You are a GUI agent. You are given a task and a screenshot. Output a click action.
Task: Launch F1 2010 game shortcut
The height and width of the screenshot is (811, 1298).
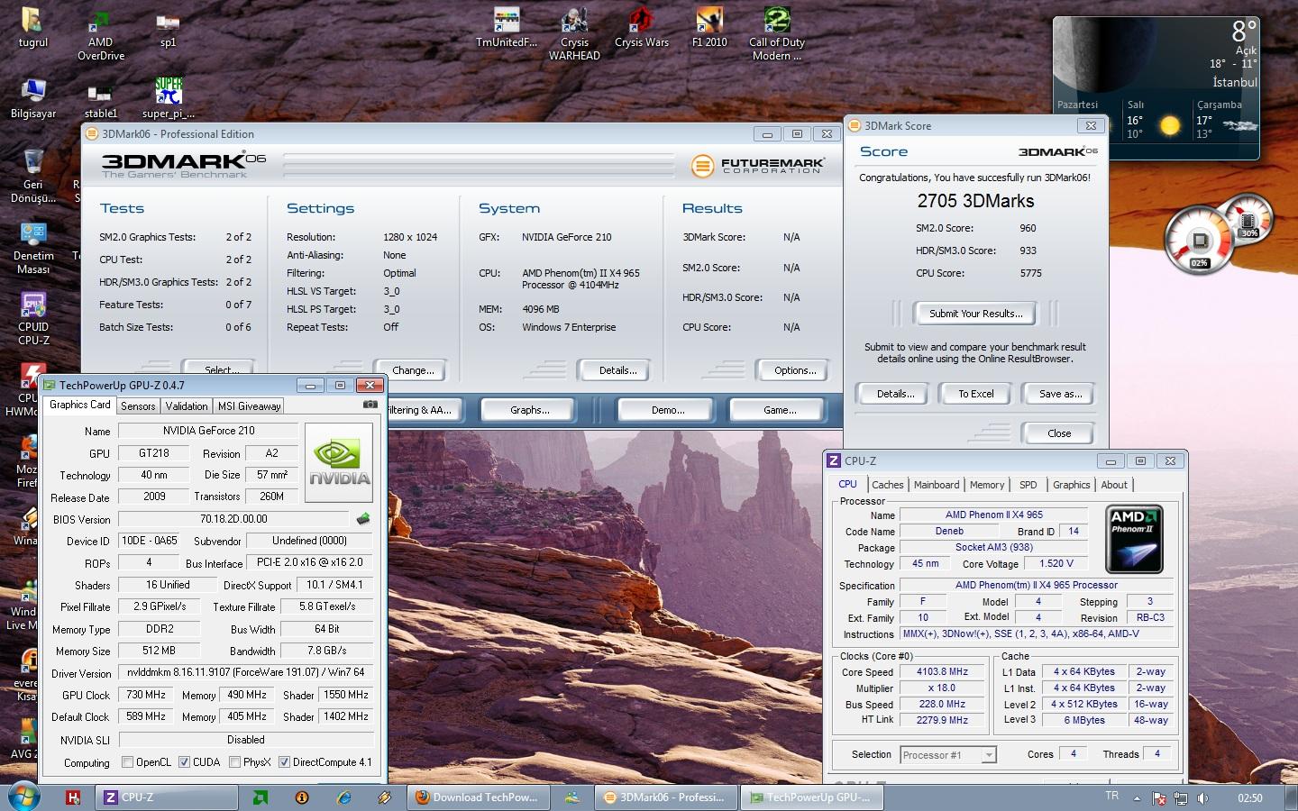pyautogui.click(x=709, y=27)
